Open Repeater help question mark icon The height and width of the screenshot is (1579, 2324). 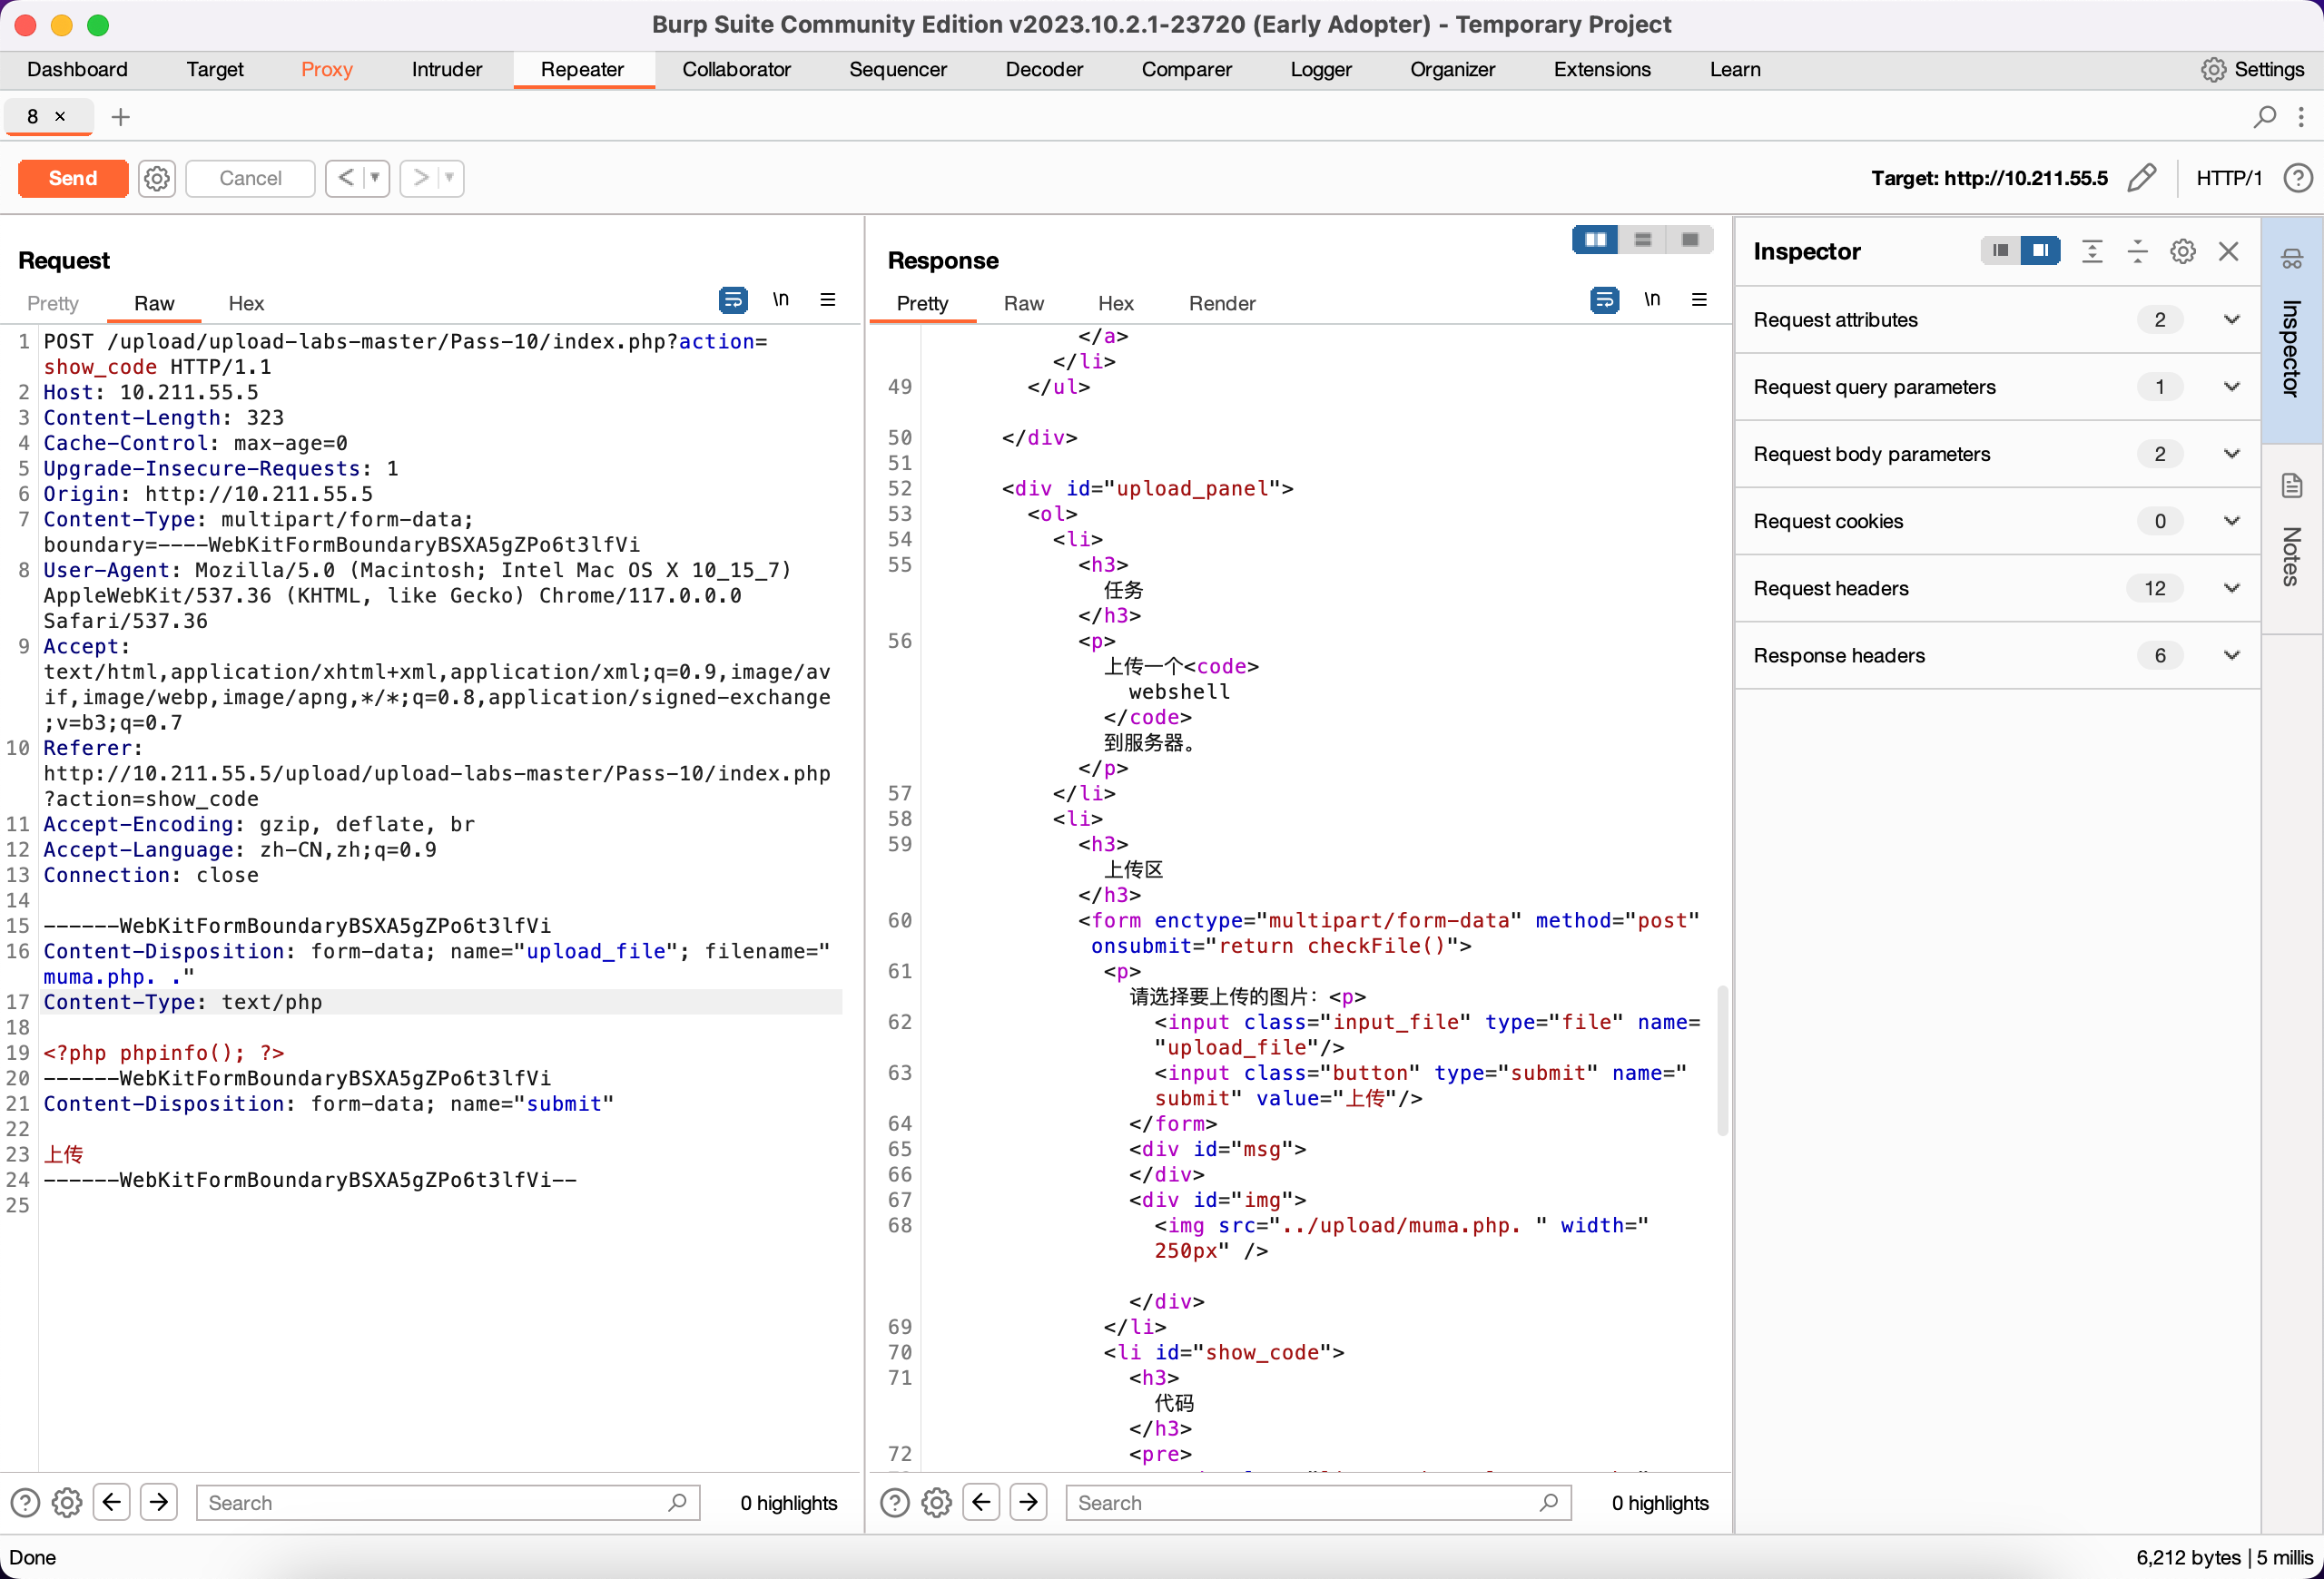click(2298, 178)
